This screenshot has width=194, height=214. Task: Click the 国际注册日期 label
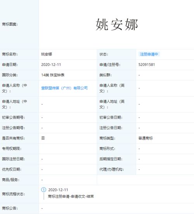[14, 159]
